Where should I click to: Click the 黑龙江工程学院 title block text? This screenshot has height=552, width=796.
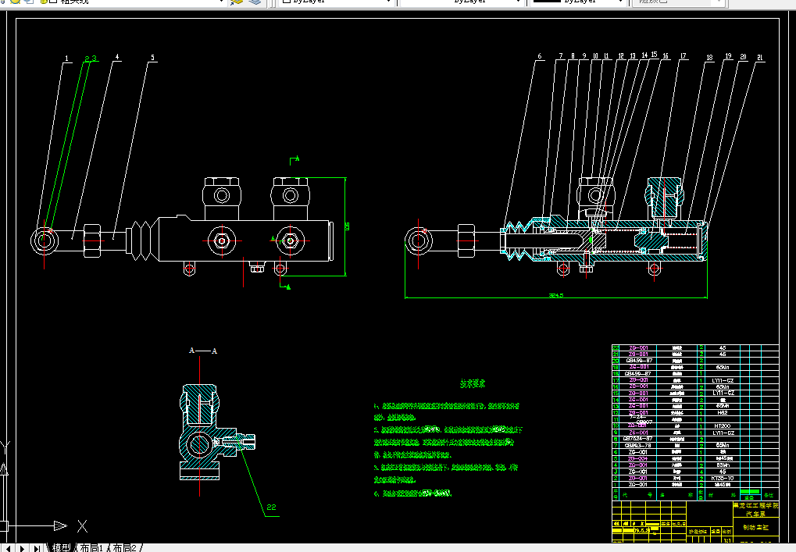coord(755,506)
